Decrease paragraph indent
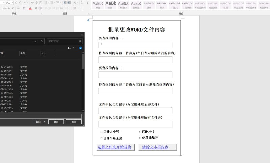Image resolution: width=270 pixels, height=163 pixels. (65, 3)
